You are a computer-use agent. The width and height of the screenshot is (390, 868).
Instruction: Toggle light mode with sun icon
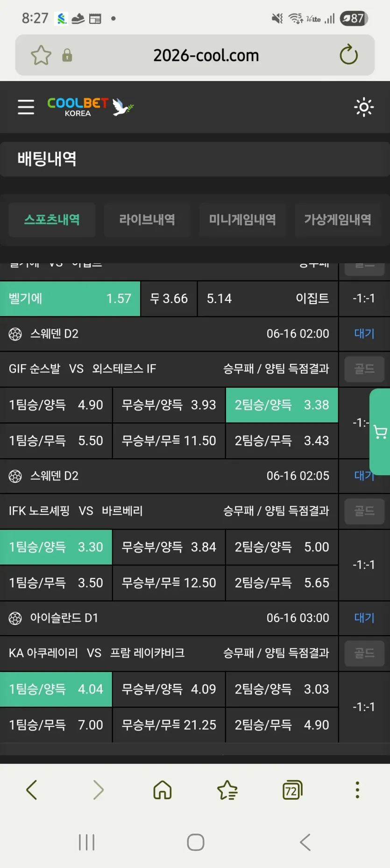(x=364, y=107)
